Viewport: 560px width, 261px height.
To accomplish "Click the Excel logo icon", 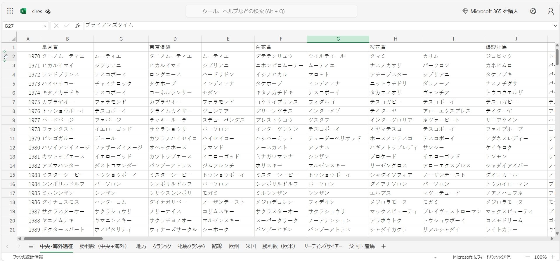I will [23, 11].
